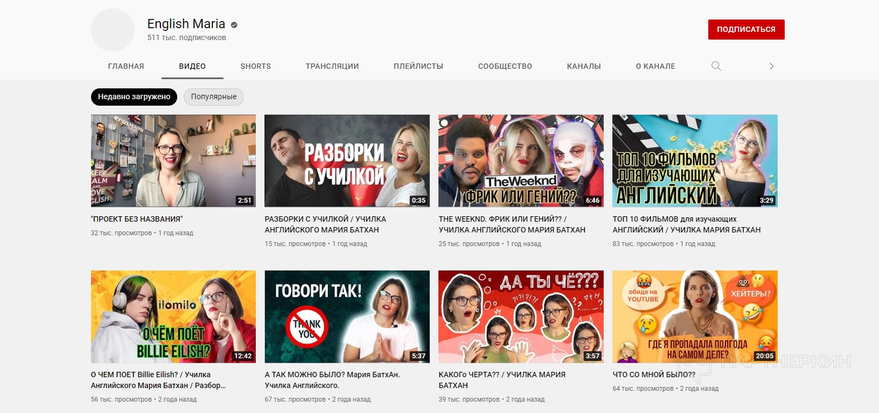
Task: Go to the ТРАНСЛЯЦИИ tab
Action: click(332, 66)
